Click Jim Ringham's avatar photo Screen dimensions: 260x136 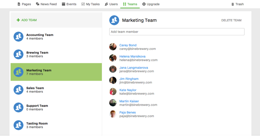pyautogui.click(x=113, y=80)
